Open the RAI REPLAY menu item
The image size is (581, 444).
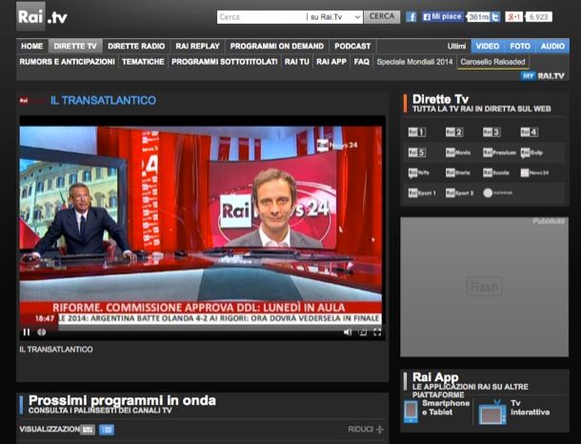(198, 47)
